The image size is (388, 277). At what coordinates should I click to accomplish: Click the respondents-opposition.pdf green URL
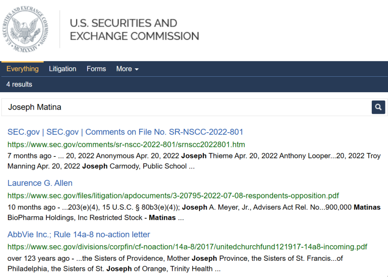click(173, 196)
